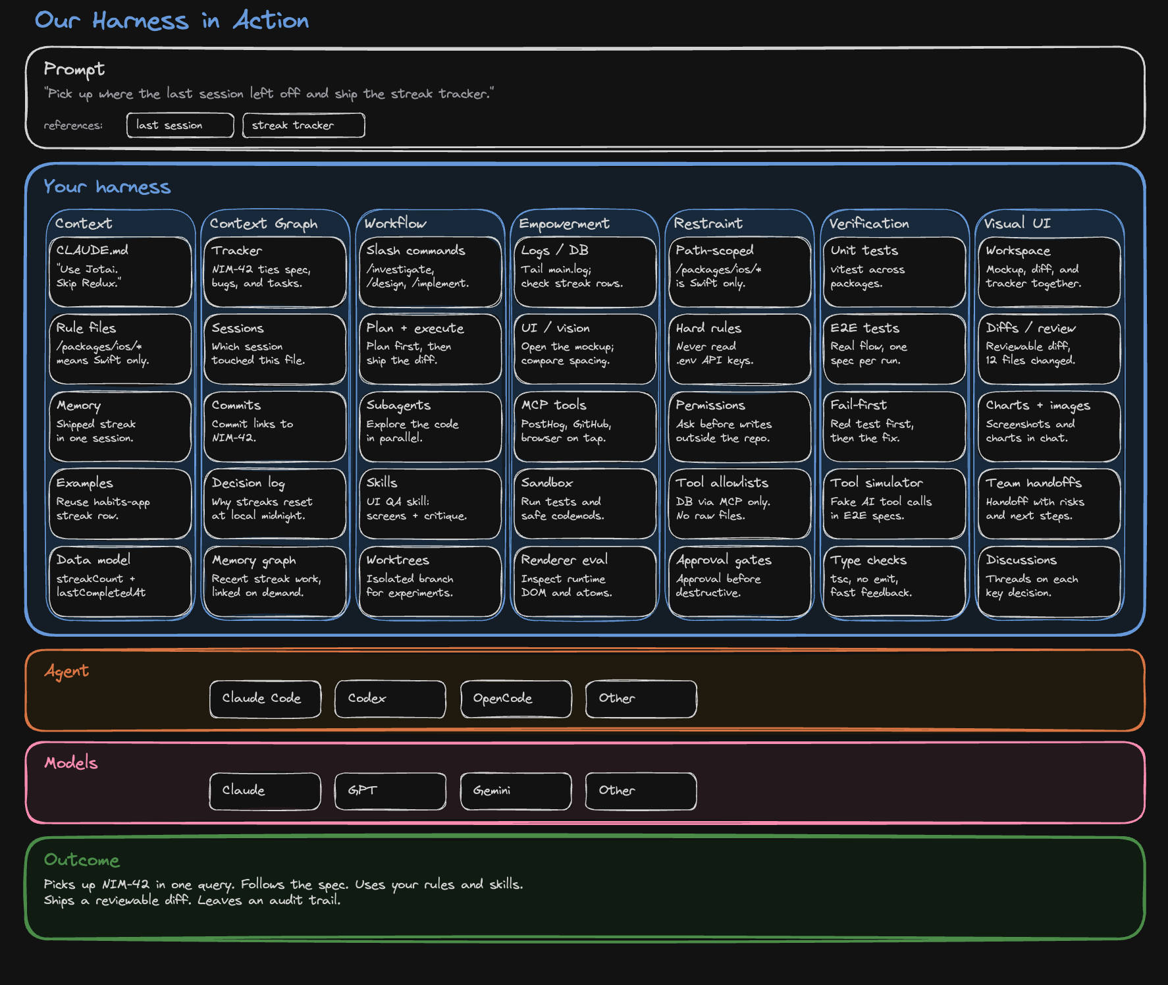
Task: Open the Data model card
Action: [120, 581]
